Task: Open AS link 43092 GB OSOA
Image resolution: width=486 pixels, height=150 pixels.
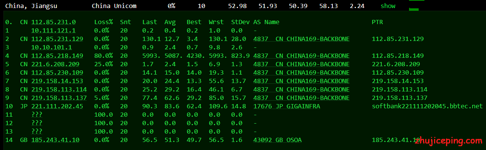Action: point(277,140)
